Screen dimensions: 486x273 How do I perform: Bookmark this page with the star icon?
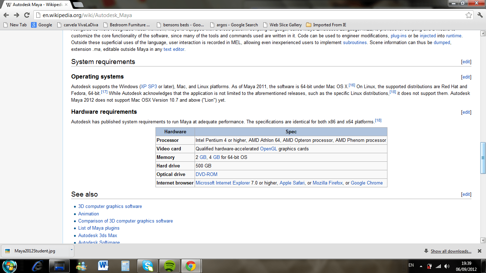click(x=469, y=15)
